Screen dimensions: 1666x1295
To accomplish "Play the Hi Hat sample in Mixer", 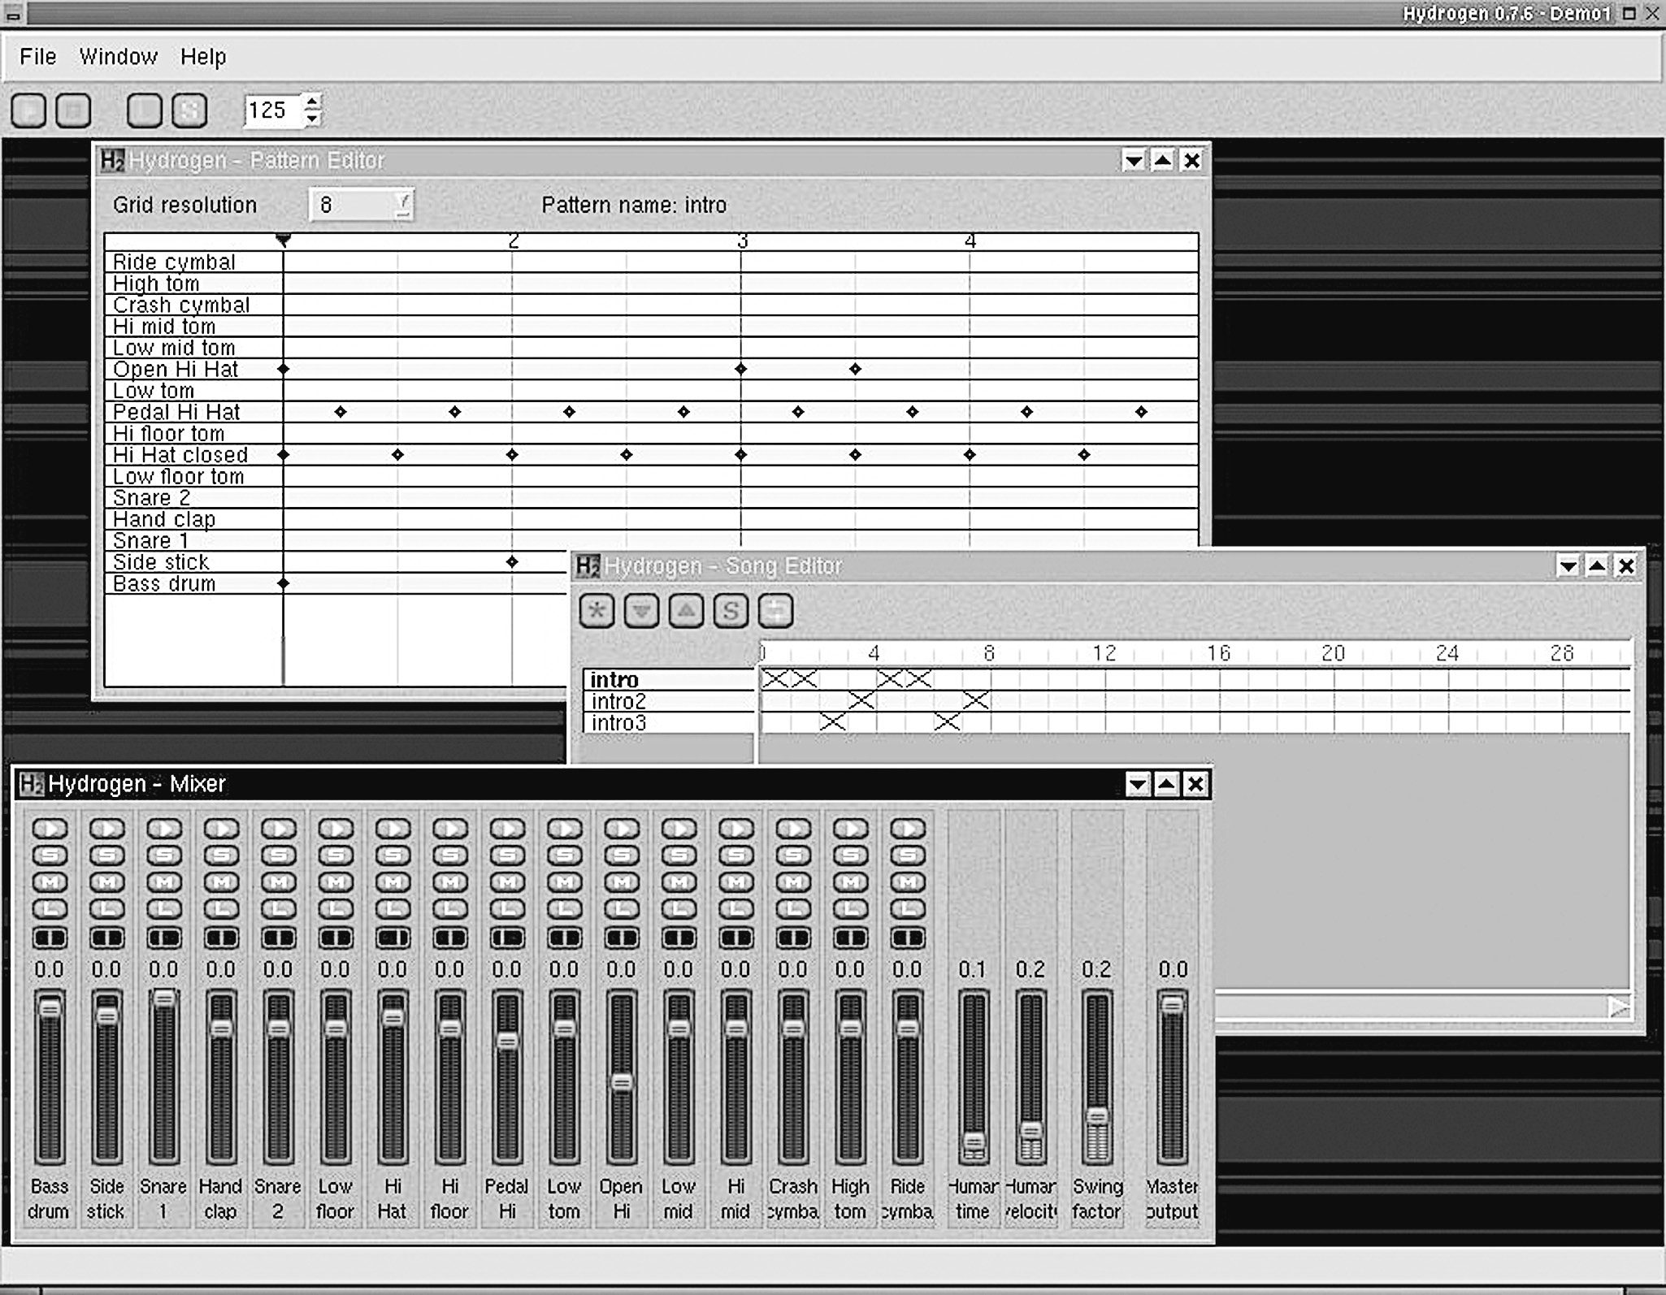I will [393, 829].
